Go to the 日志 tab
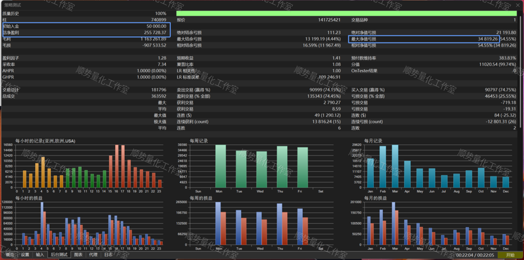Viewport: 524px width, 260px height. pos(108,255)
